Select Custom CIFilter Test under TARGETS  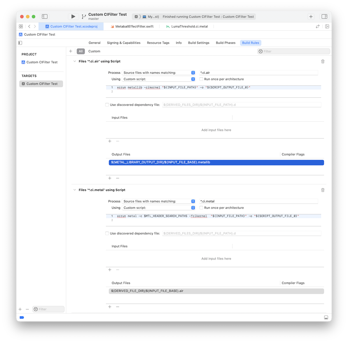[x=41, y=84]
